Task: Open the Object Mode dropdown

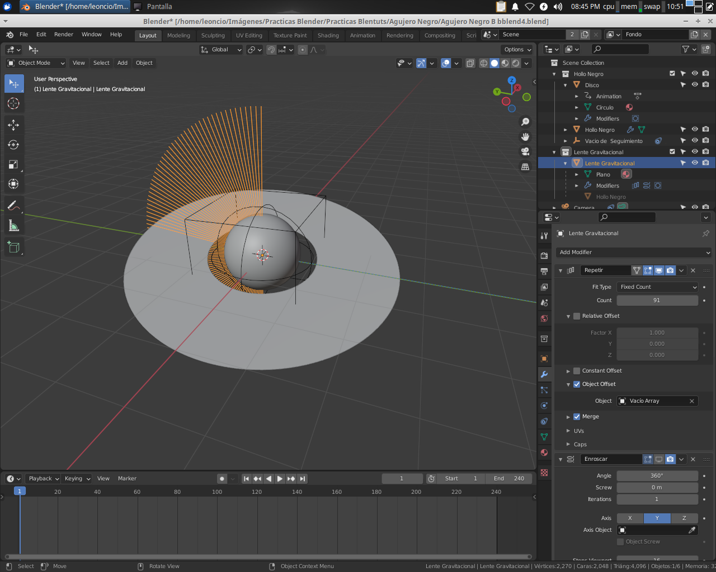Action: (36, 63)
